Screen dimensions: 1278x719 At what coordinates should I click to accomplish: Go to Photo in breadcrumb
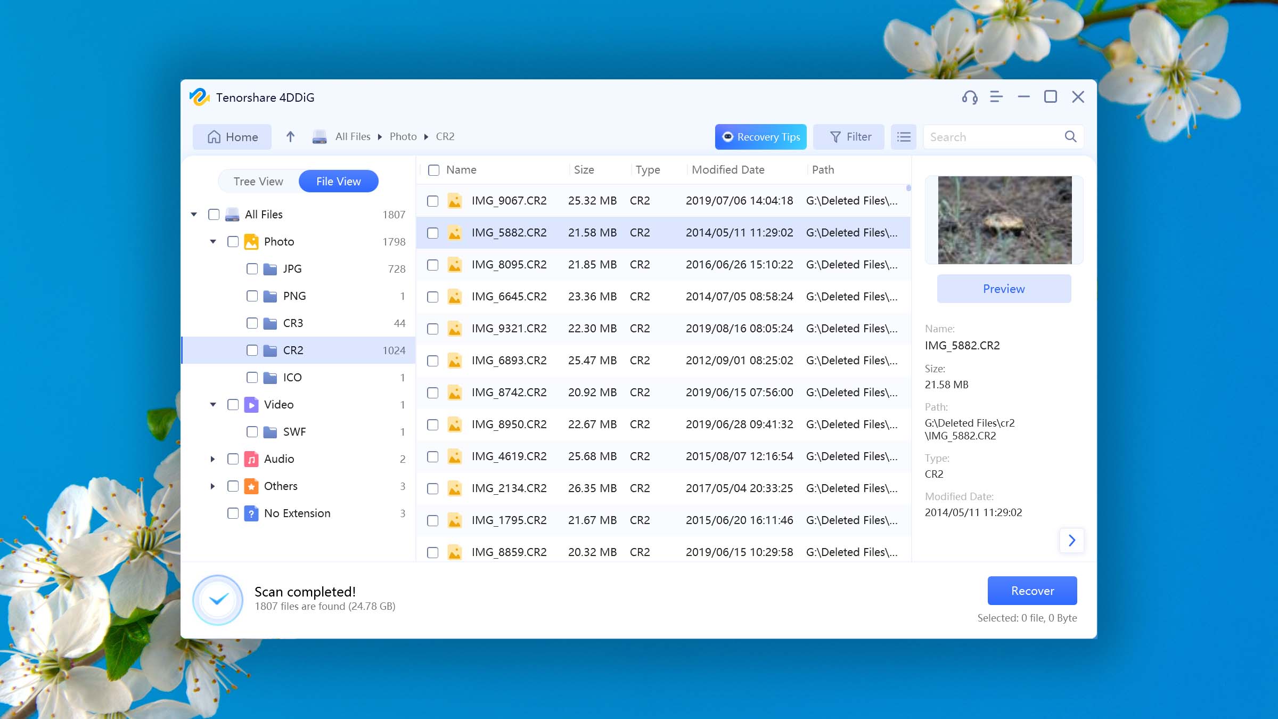[x=403, y=137]
